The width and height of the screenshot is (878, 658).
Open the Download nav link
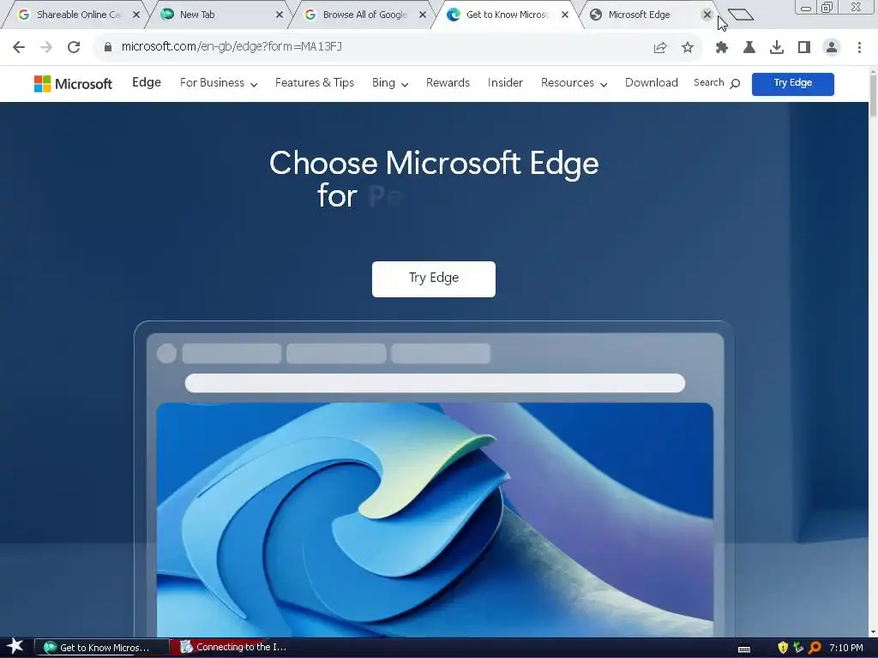click(652, 83)
